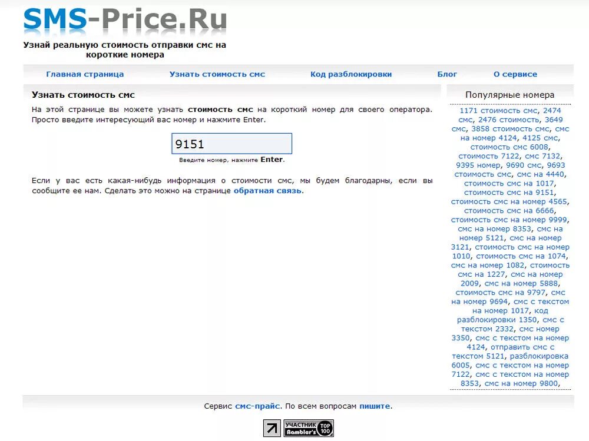Open the стоимость смс на 1074 link
589x441 pixels.
coord(521,256)
